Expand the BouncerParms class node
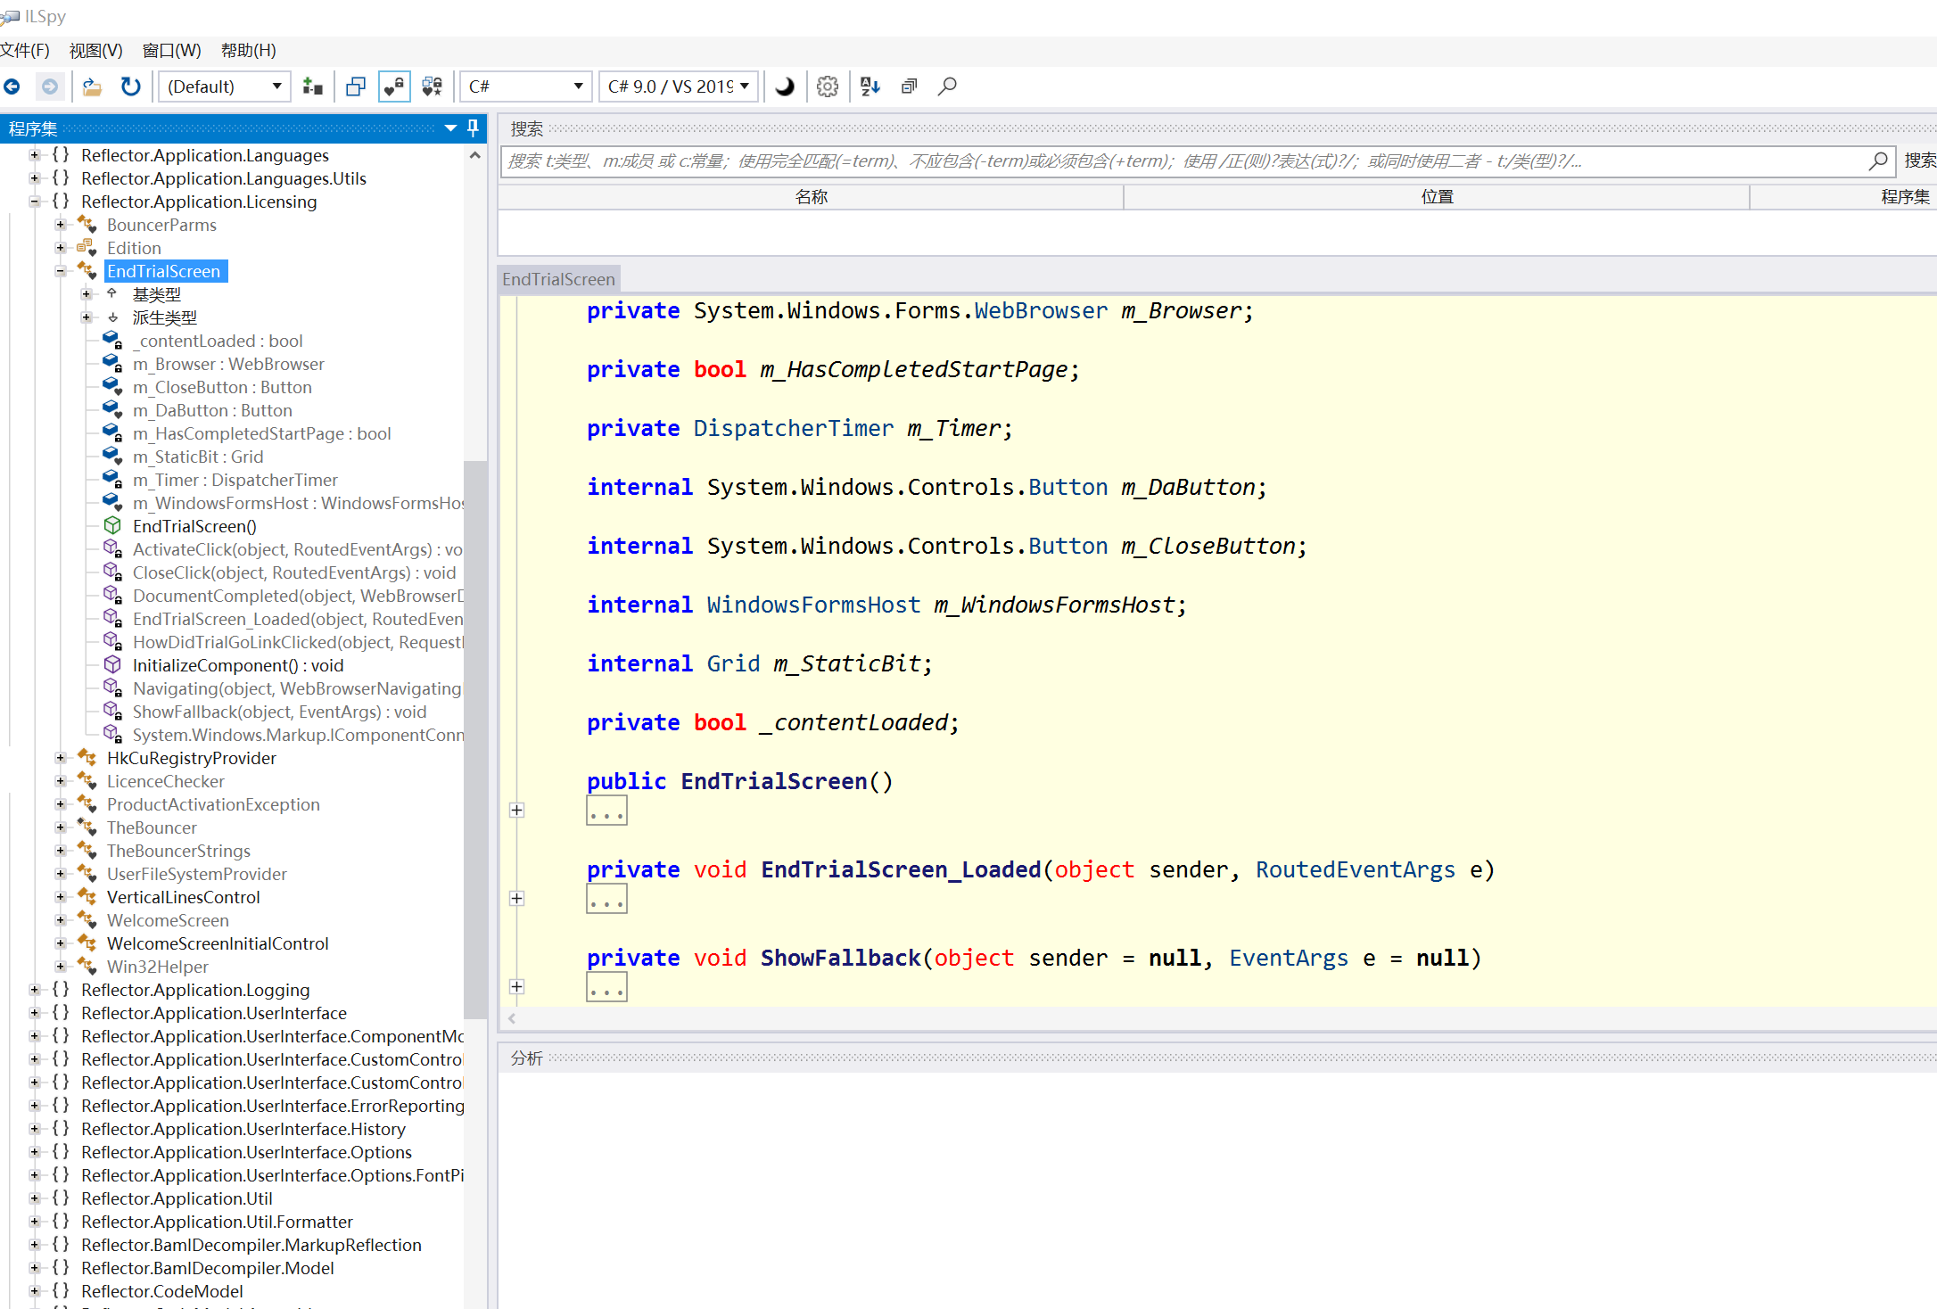 (61, 225)
